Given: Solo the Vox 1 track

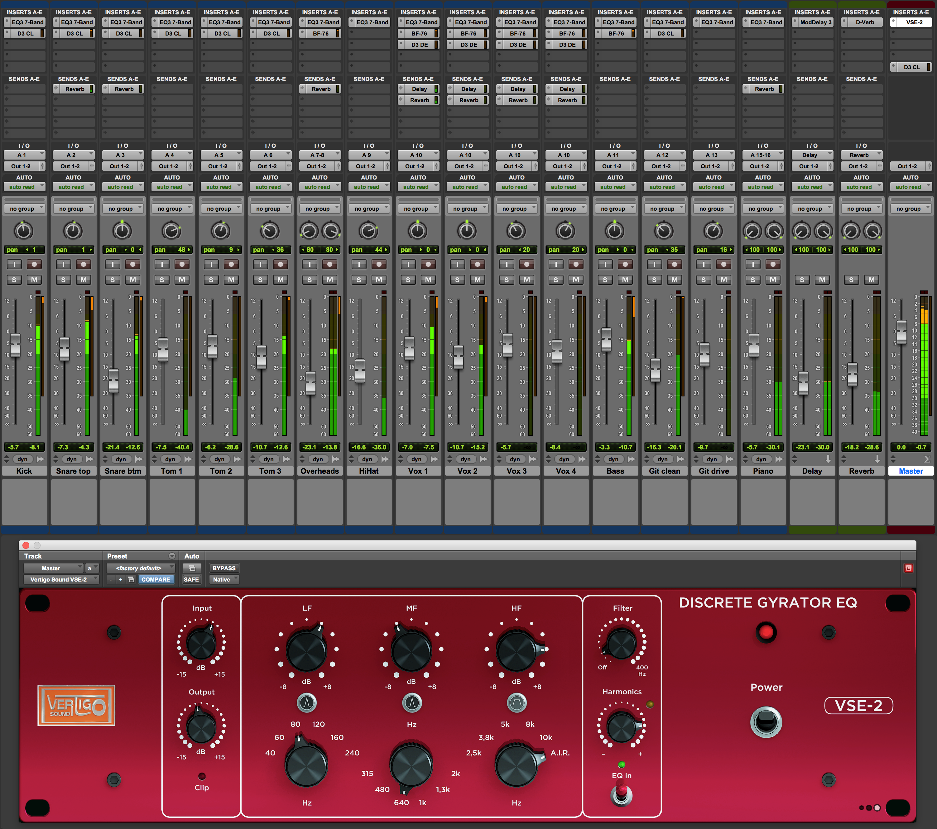Looking at the screenshot, I should click(408, 280).
